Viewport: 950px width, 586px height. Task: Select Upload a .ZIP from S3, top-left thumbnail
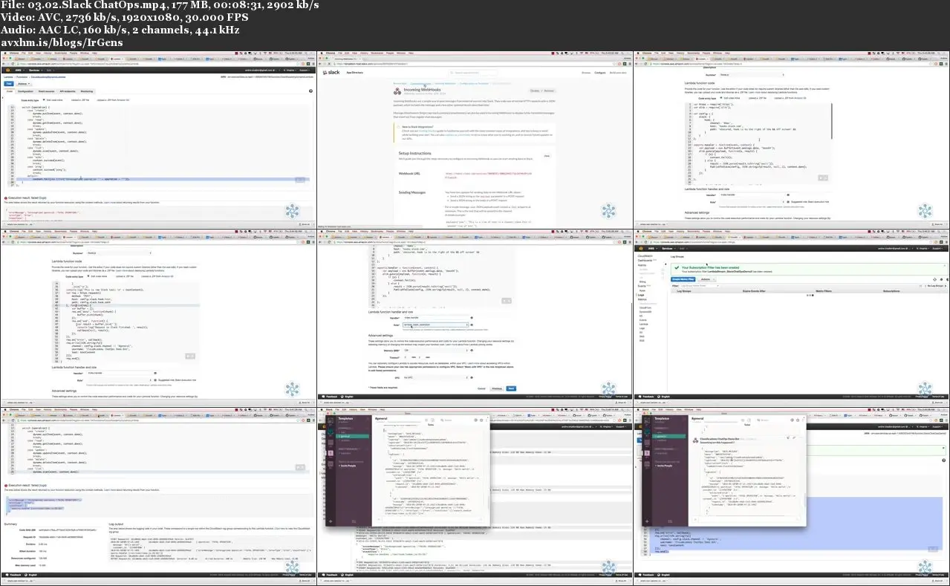(113, 100)
